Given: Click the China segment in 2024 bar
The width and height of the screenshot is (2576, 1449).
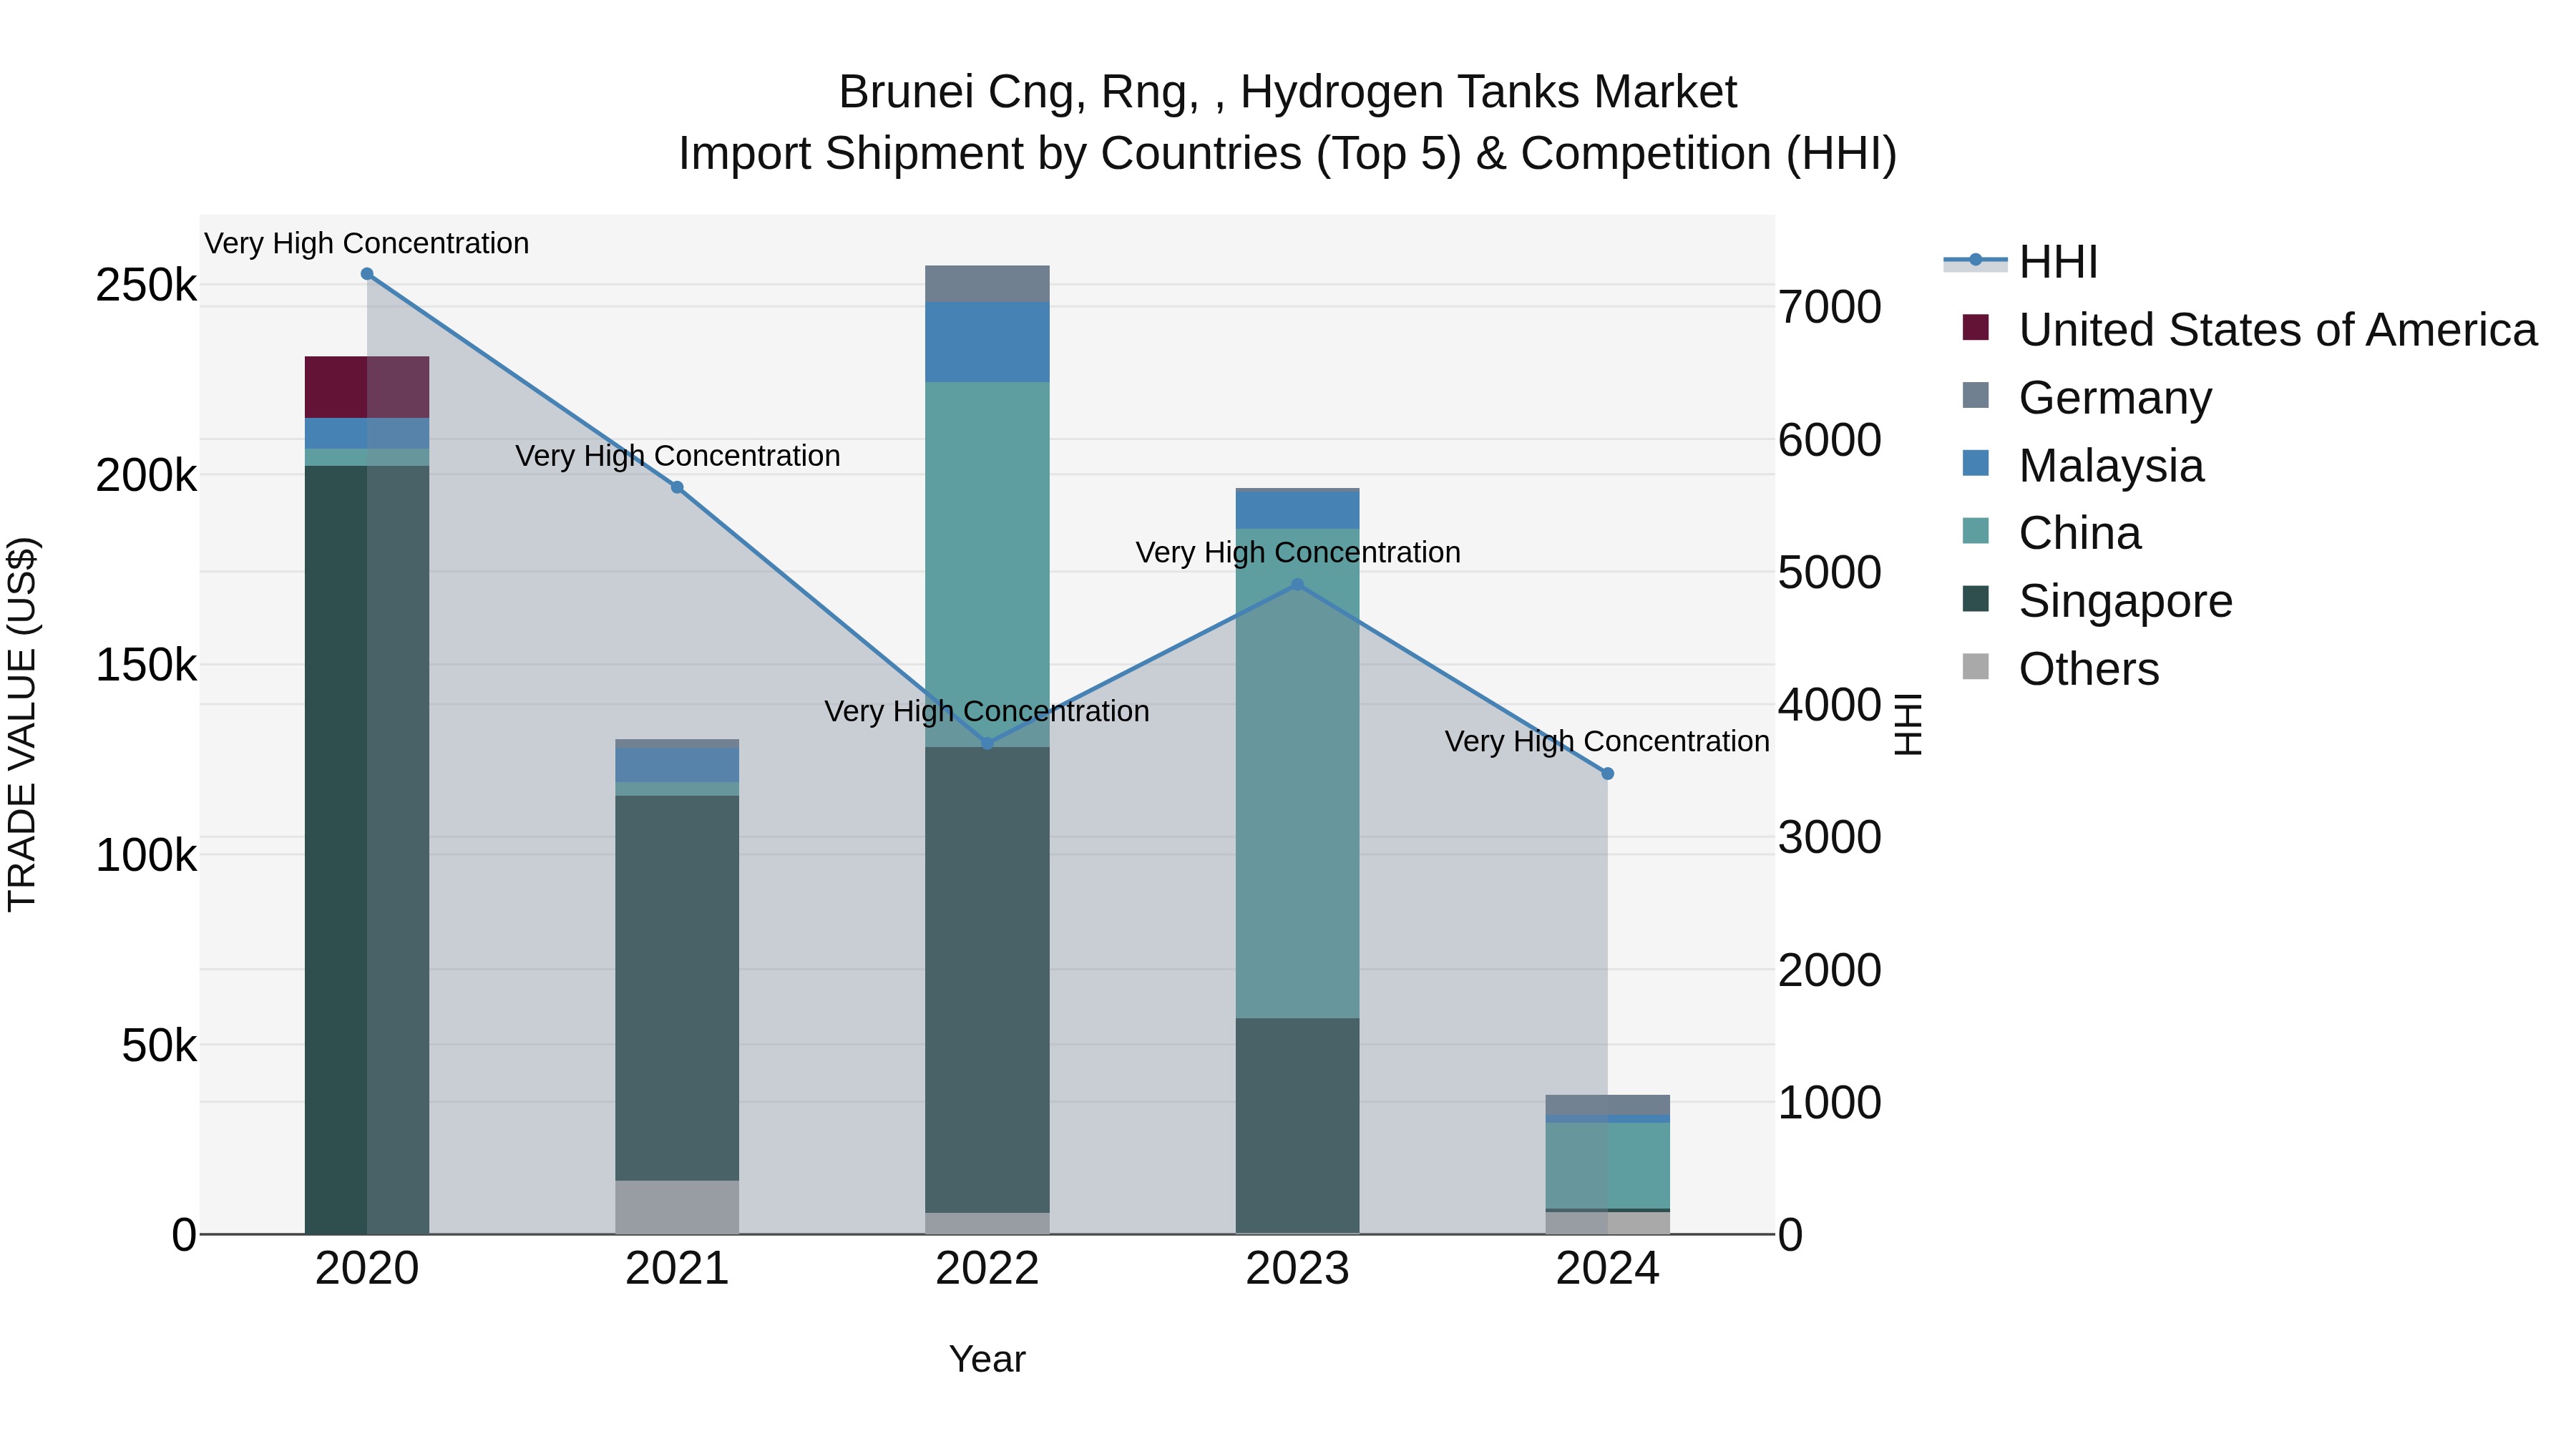Looking at the screenshot, I should tap(1607, 1166).
